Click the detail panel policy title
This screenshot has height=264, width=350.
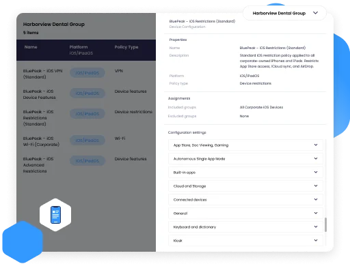[202, 21]
